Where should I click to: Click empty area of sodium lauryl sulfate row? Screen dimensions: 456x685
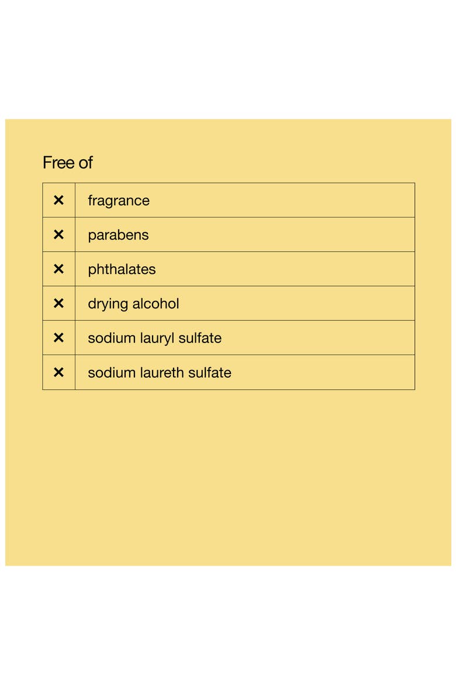[319, 338]
